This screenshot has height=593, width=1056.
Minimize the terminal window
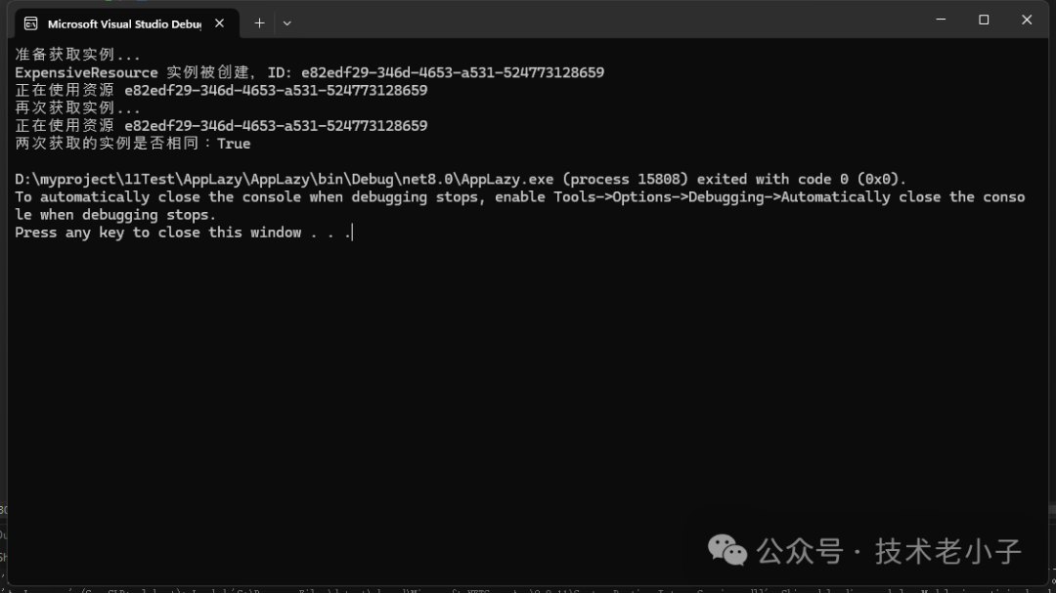click(941, 20)
